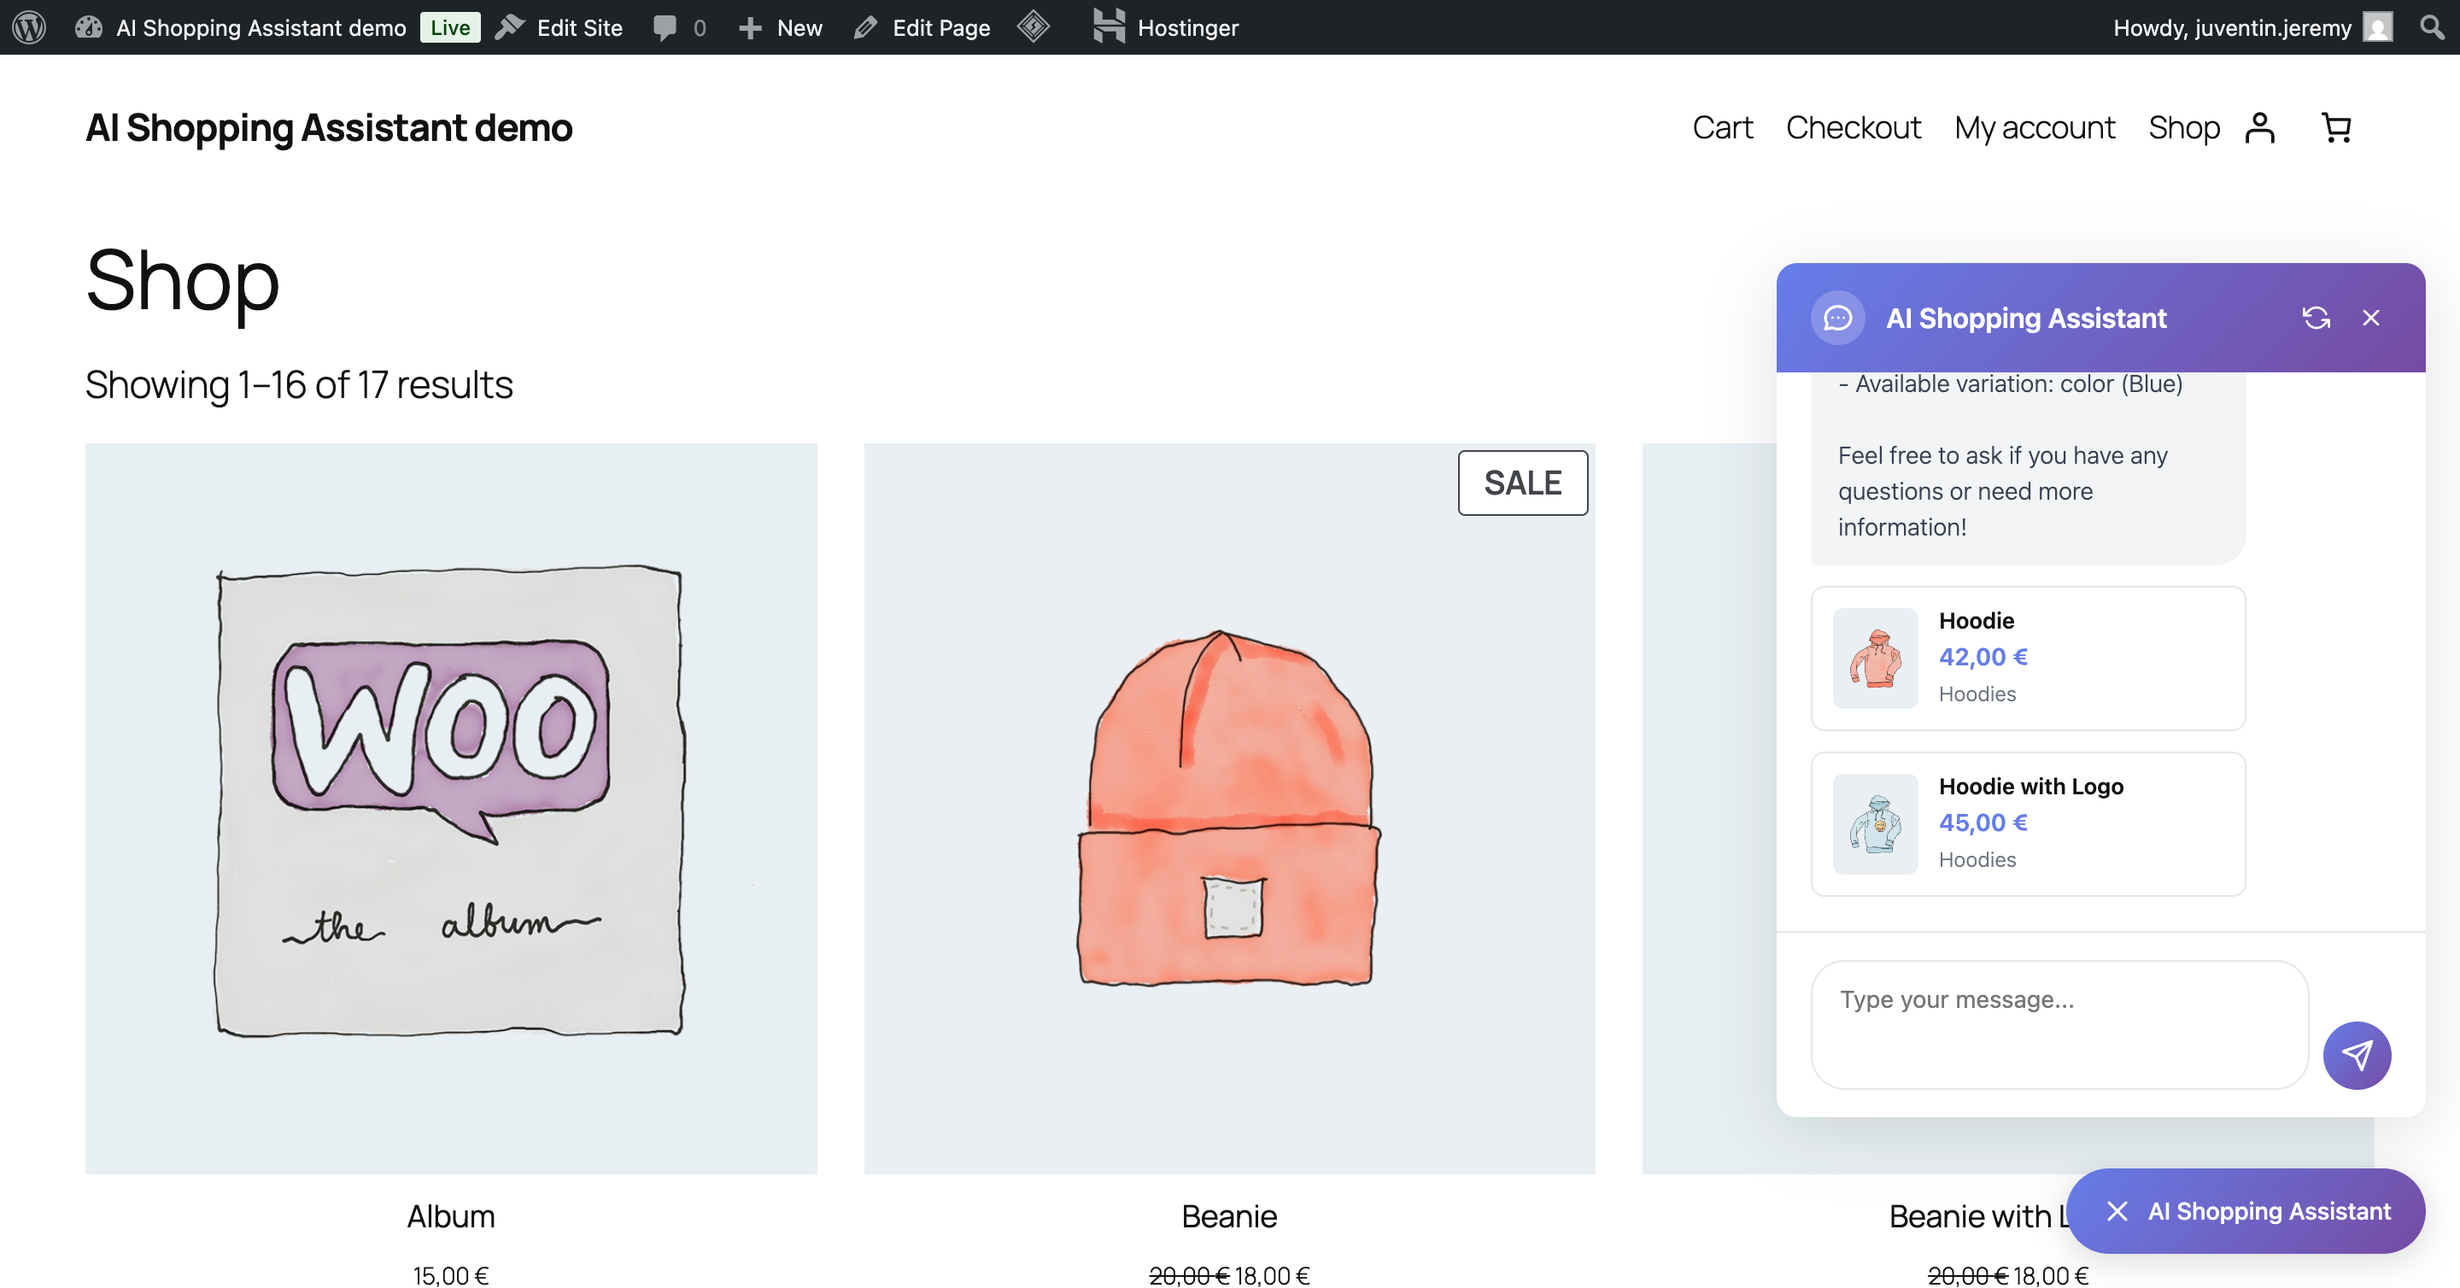The height and width of the screenshot is (1288, 2460).
Task: Open the WordPress logo menu
Action: coord(27,26)
